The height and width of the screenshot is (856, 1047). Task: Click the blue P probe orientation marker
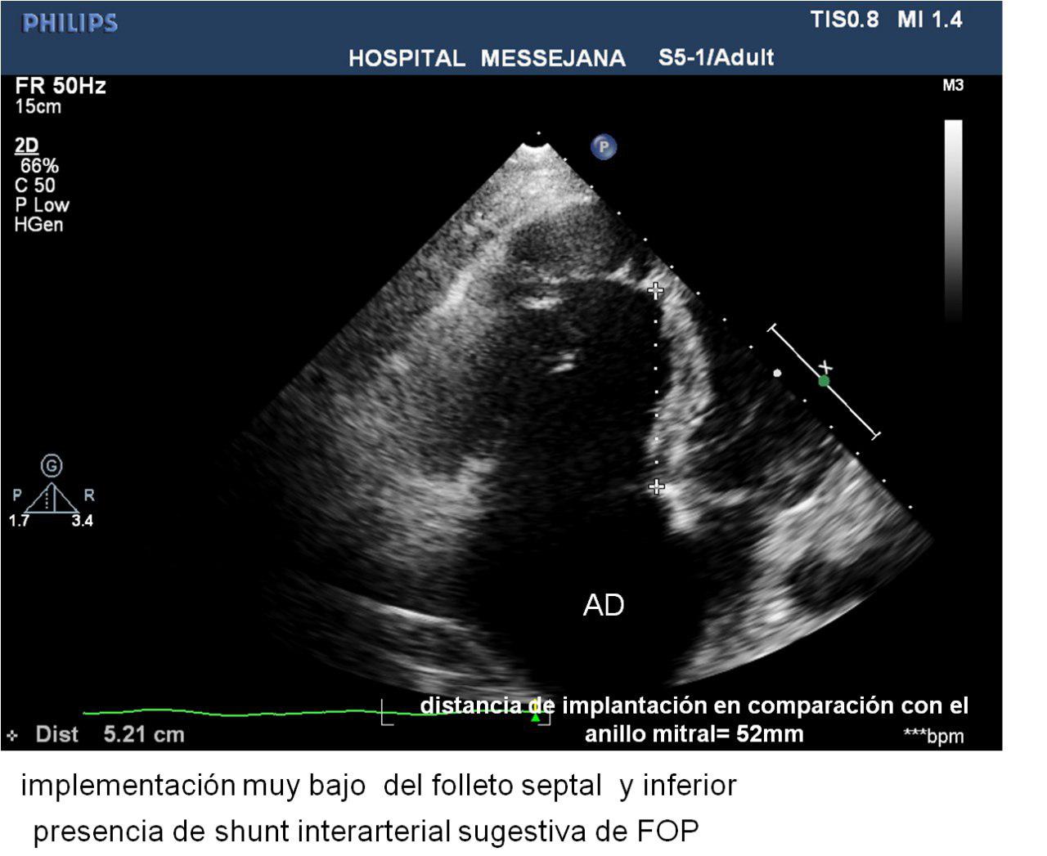tap(604, 147)
